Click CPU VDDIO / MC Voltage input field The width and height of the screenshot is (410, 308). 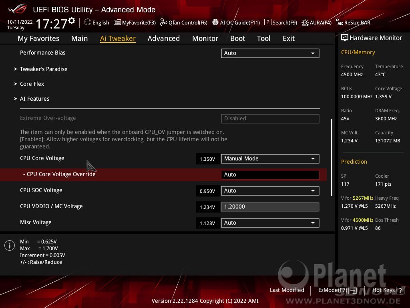pyautogui.click(x=270, y=207)
